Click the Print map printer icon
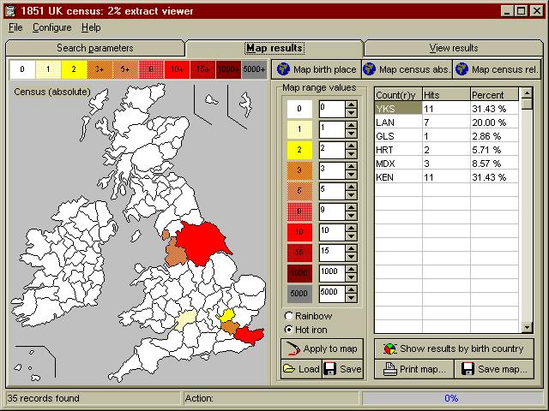The image size is (549, 411). point(389,369)
